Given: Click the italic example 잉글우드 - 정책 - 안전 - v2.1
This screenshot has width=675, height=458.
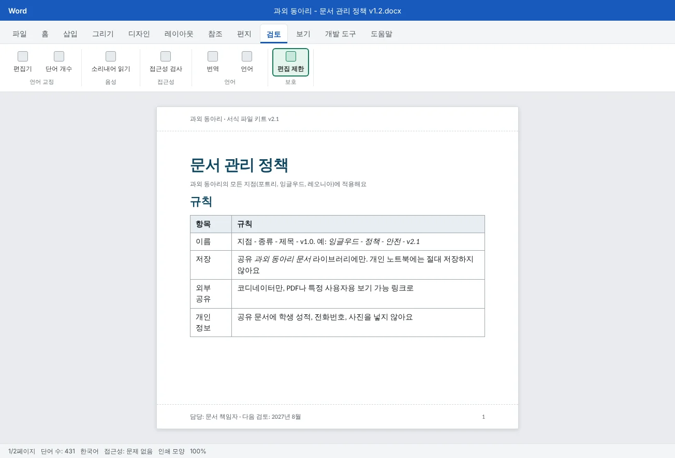Looking at the screenshot, I should (374, 241).
